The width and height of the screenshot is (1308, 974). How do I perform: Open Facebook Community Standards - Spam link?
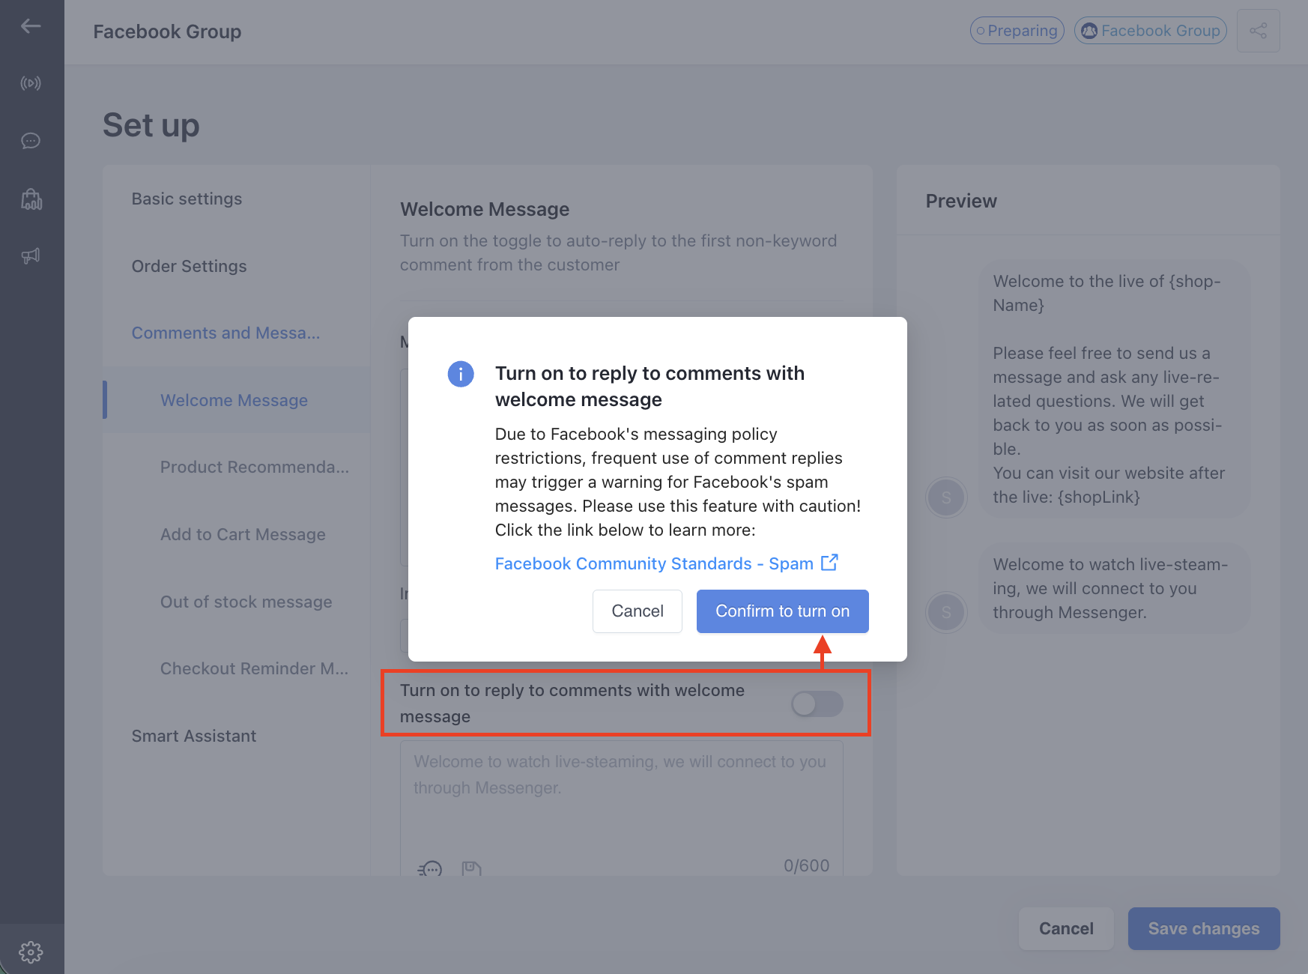[x=654, y=563]
